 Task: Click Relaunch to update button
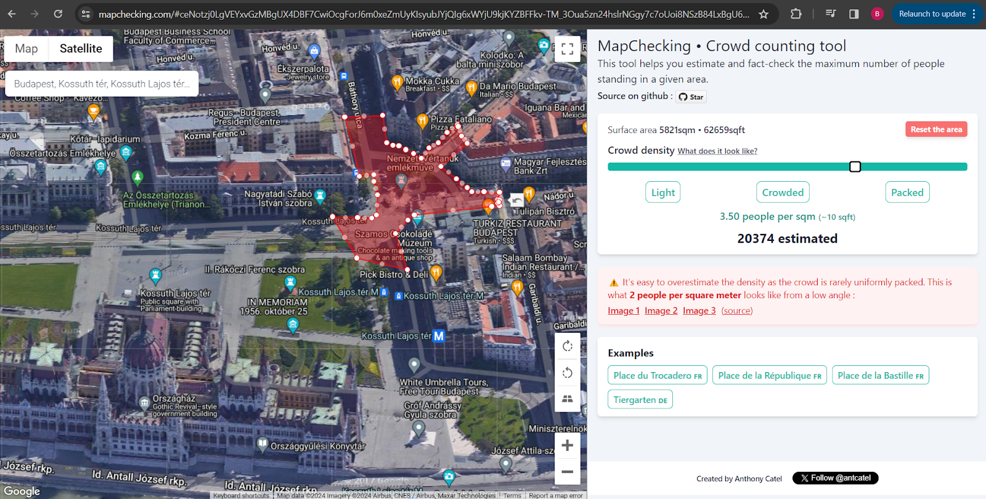pos(937,14)
